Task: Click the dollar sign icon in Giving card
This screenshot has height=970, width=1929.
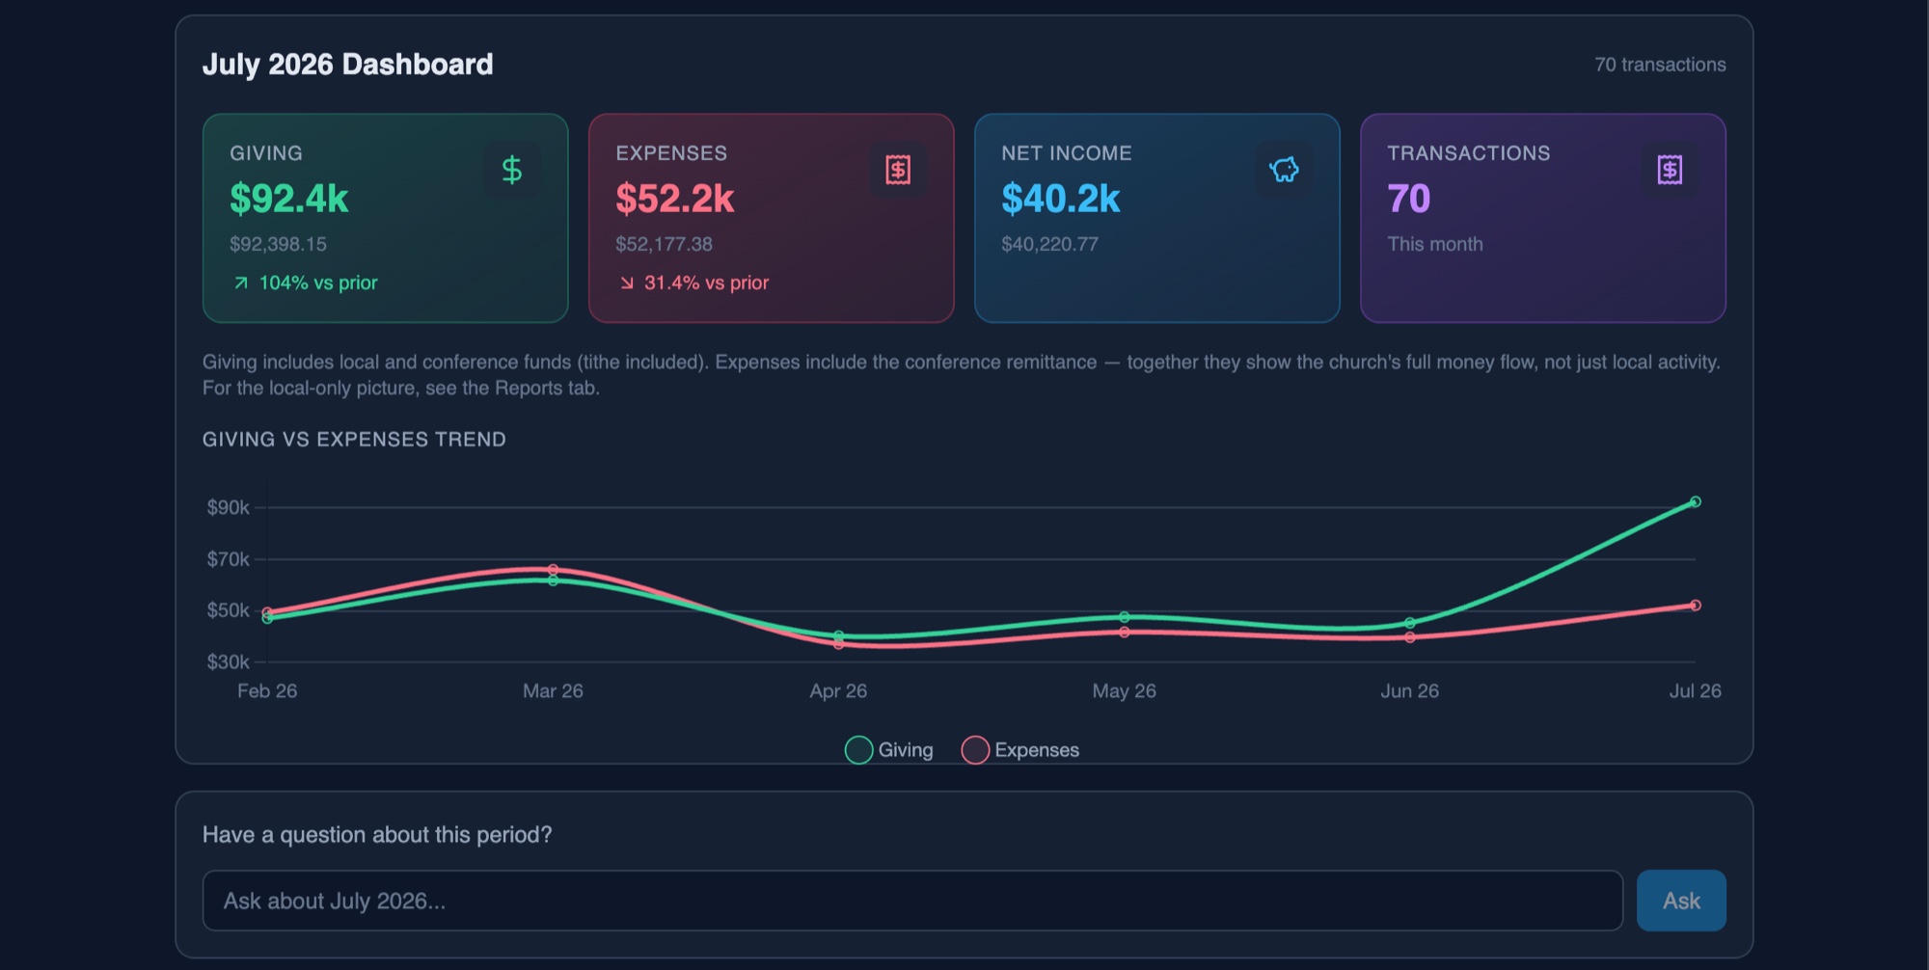Action: click(512, 170)
